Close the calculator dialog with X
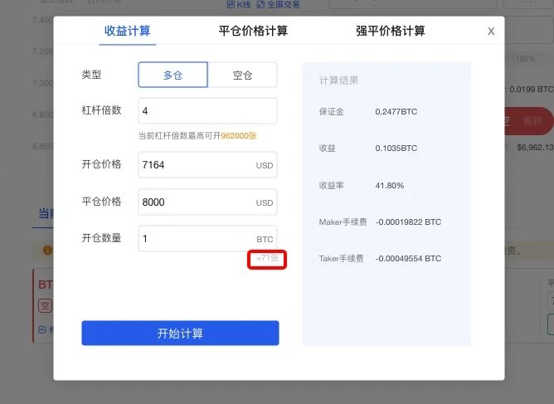 (491, 32)
